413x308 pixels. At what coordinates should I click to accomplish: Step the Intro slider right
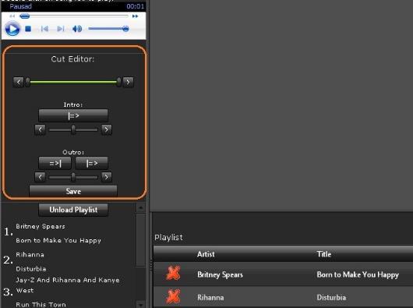107,129
